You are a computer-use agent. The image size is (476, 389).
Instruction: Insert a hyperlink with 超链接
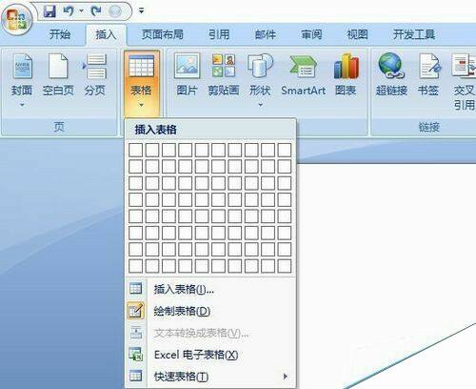[x=391, y=74]
